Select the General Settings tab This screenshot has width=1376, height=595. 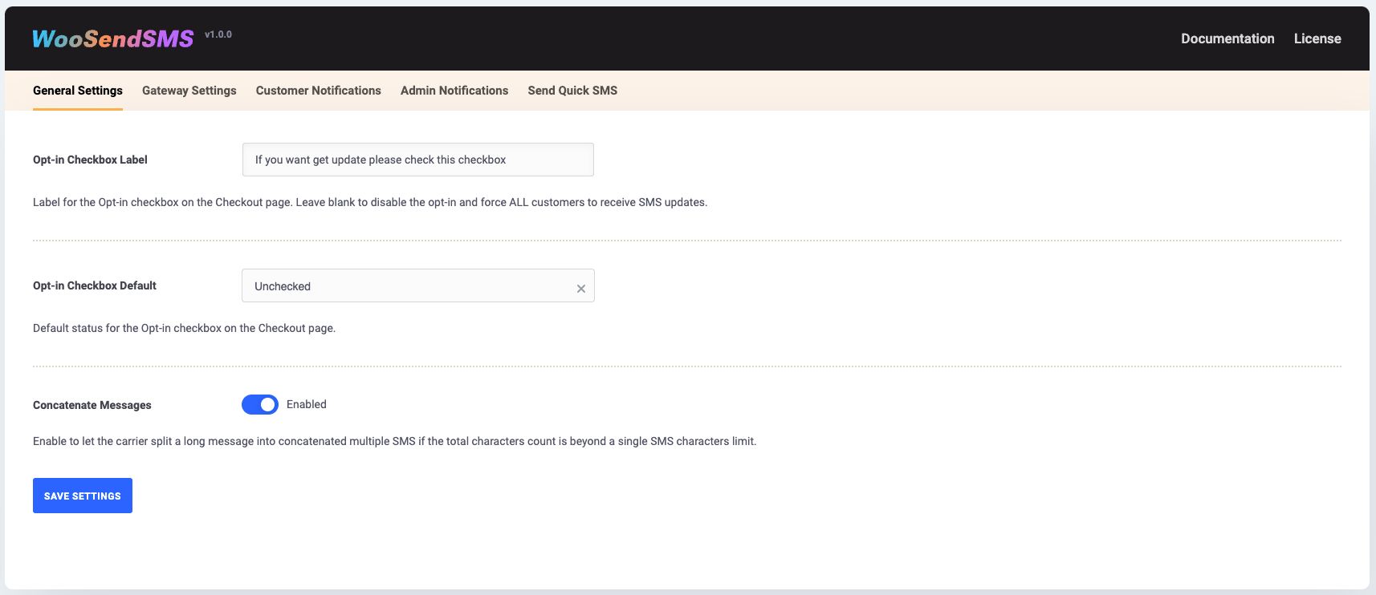78,91
